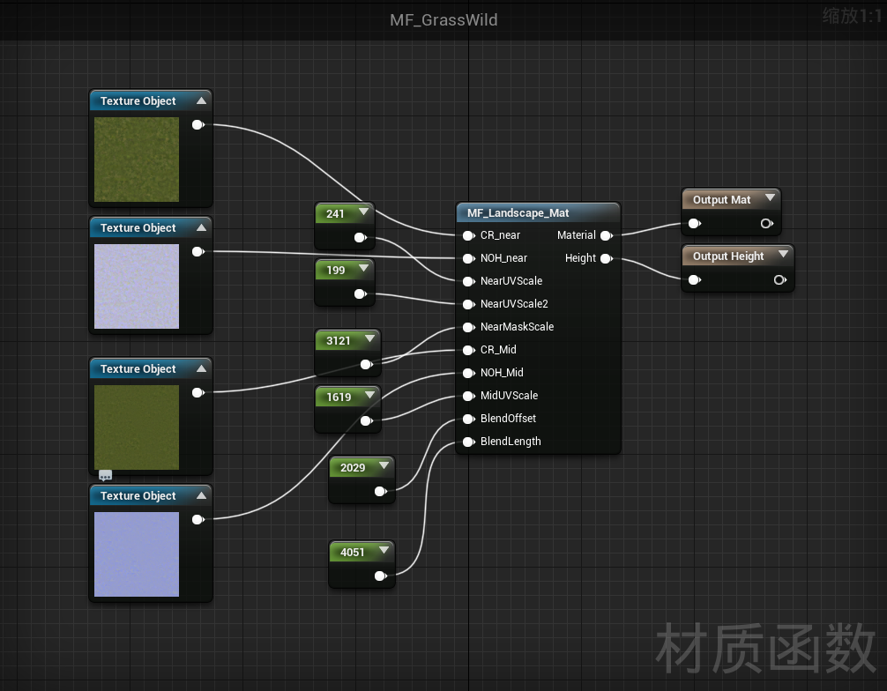This screenshot has width=887, height=691.
Task: Click the CR_near input pin
Action: (468, 235)
